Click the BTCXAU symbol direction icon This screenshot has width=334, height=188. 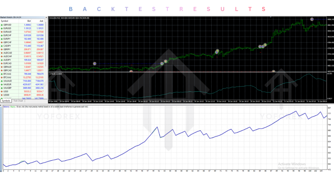2,77
